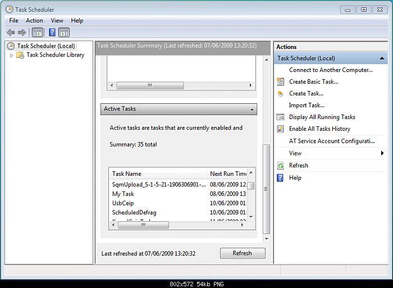Screen dimensions: 393x288
Task: Select the ScheduledDefrag task row
Action: pyautogui.click(x=134, y=213)
